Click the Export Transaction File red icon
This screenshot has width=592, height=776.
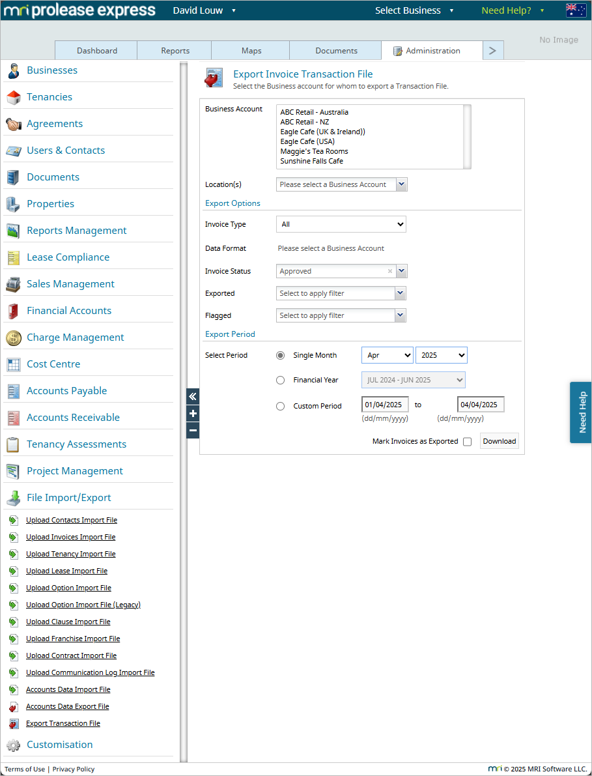click(14, 724)
